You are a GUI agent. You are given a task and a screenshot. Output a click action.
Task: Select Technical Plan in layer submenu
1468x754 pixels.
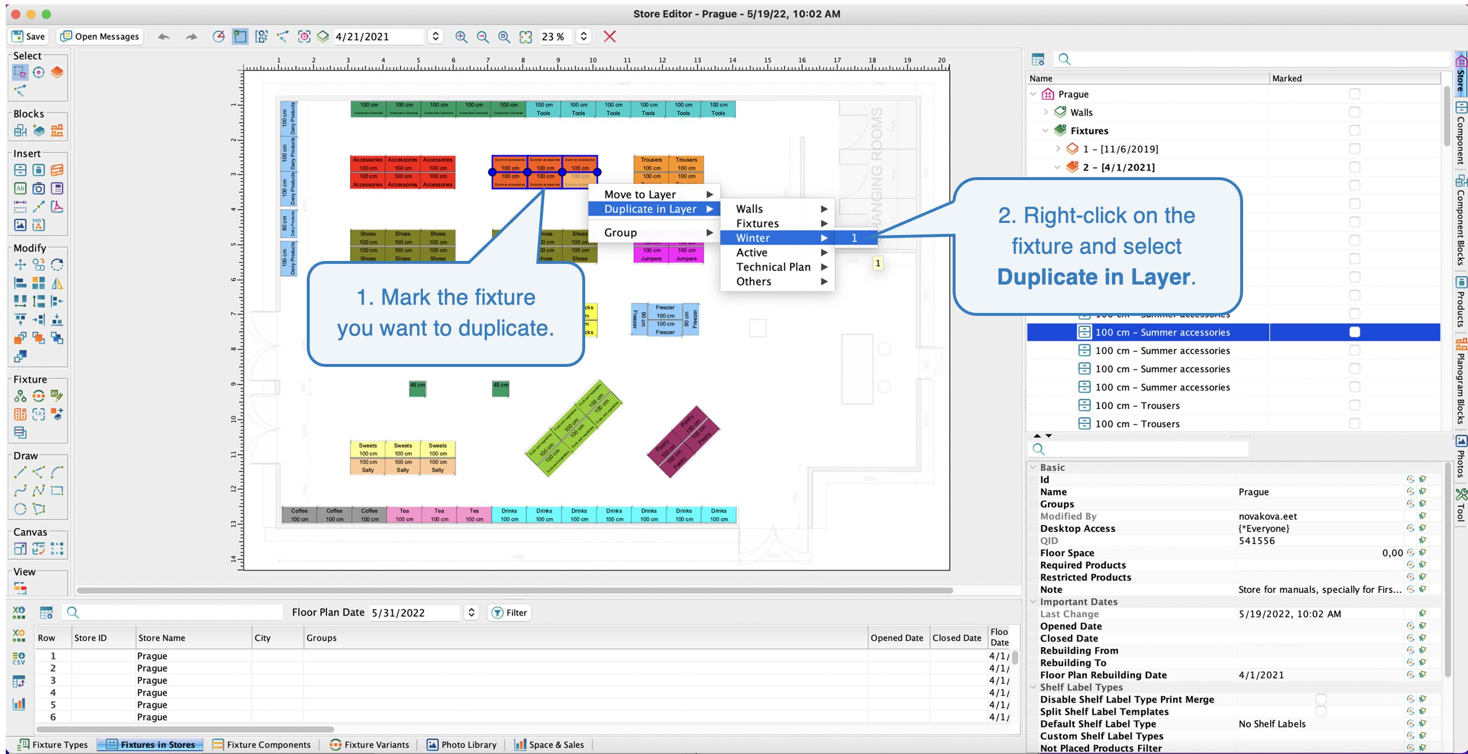[777, 267]
